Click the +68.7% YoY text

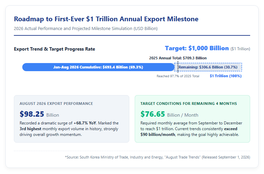[x=85, y=123]
